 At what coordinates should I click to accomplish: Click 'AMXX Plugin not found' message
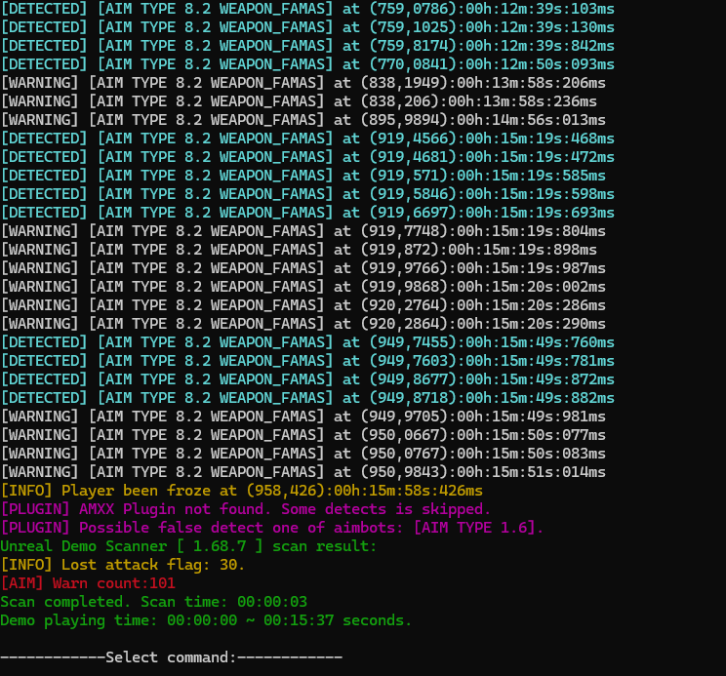(x=245, y=509)
